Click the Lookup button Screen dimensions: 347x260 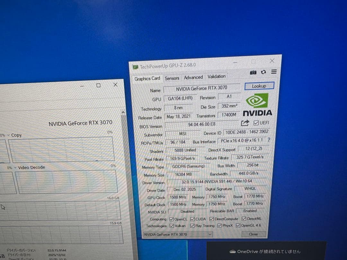click(x=259, y=86)
